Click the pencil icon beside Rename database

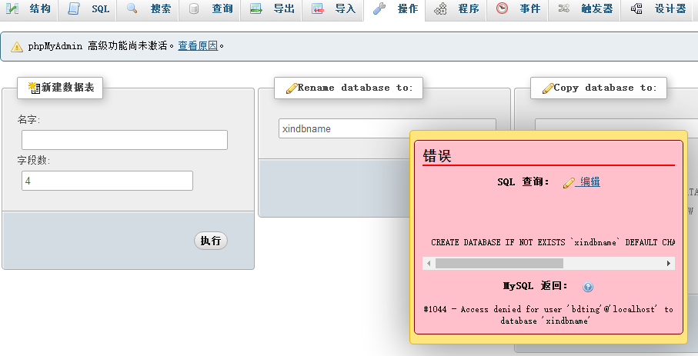292,88
